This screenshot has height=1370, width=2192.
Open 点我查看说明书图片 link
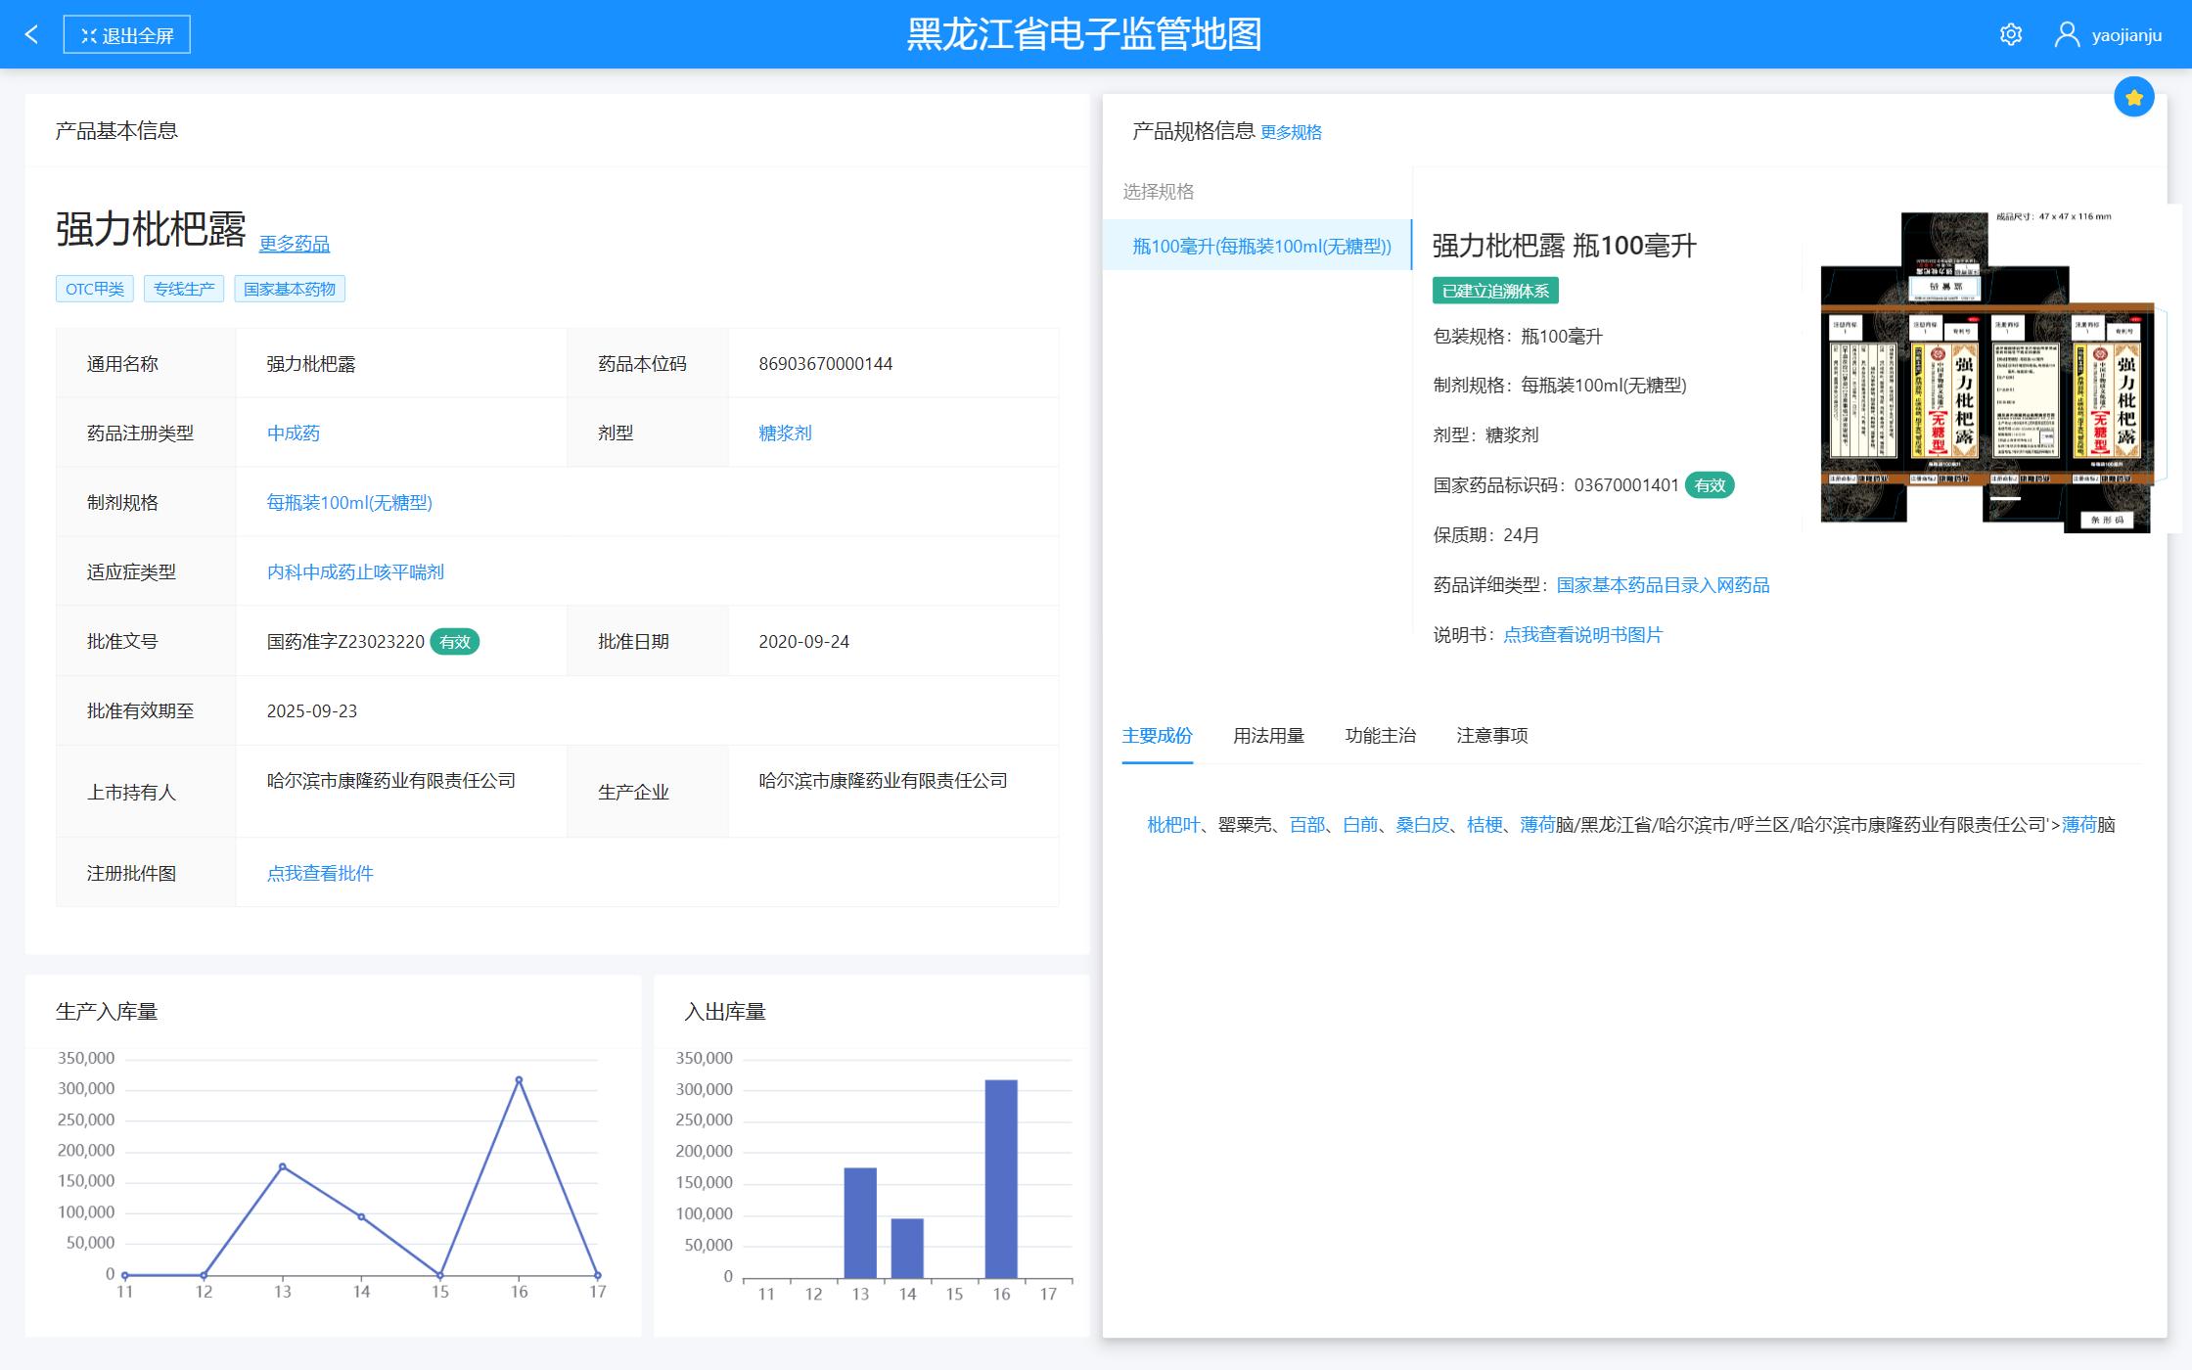(x=1582, y=635)
